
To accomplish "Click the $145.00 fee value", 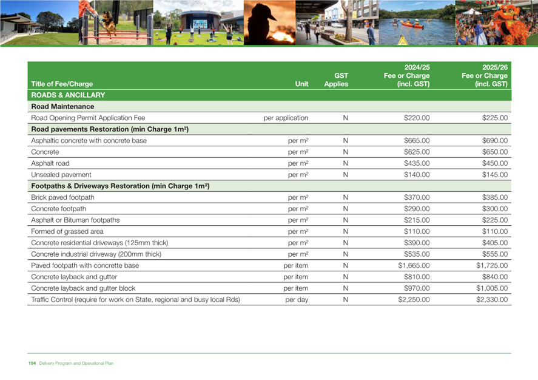I will [495, 174].
